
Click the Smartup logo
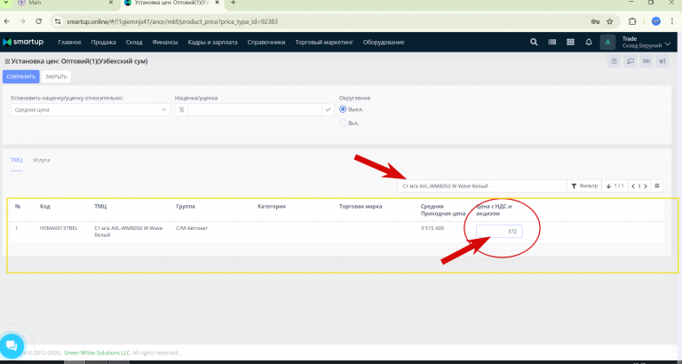click(x=23, y=43)
